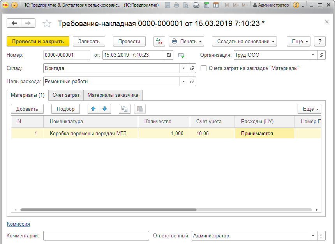Viewport: 335px width, 244px height.
Task: Switch to the Счет затрат tab
Action: click(66, 95)
